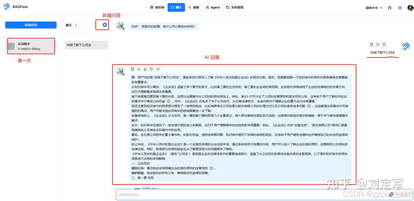Open the Agent tab
This screenshot has height=201, width=414.
coord(212,7)
